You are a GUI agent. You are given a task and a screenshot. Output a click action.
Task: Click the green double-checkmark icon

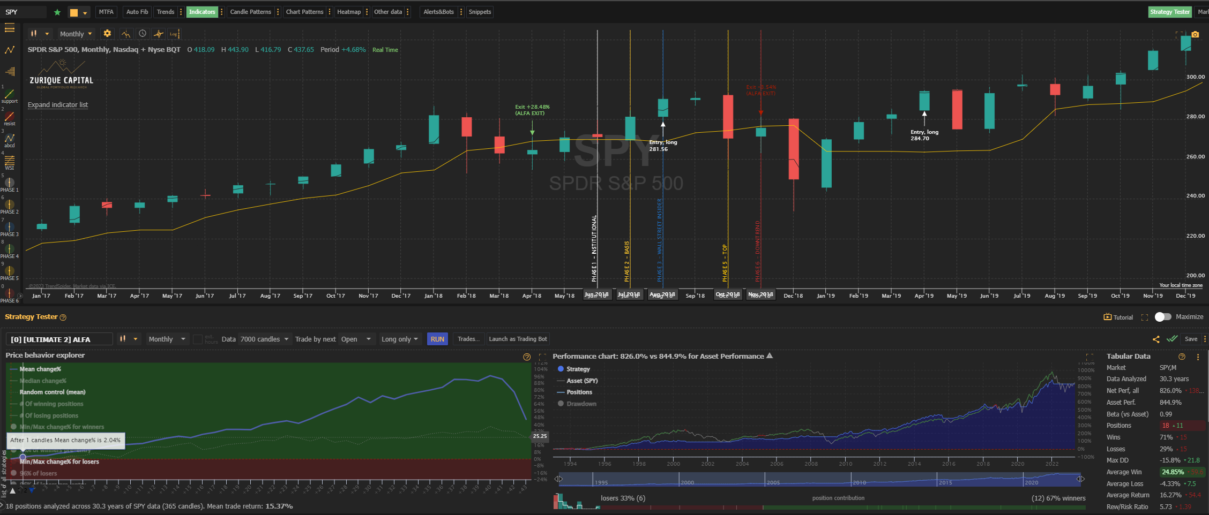point(1172,339)
